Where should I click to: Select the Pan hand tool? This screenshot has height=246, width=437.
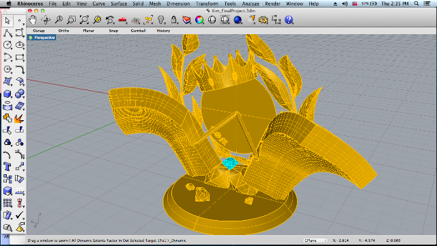point(33,20)
